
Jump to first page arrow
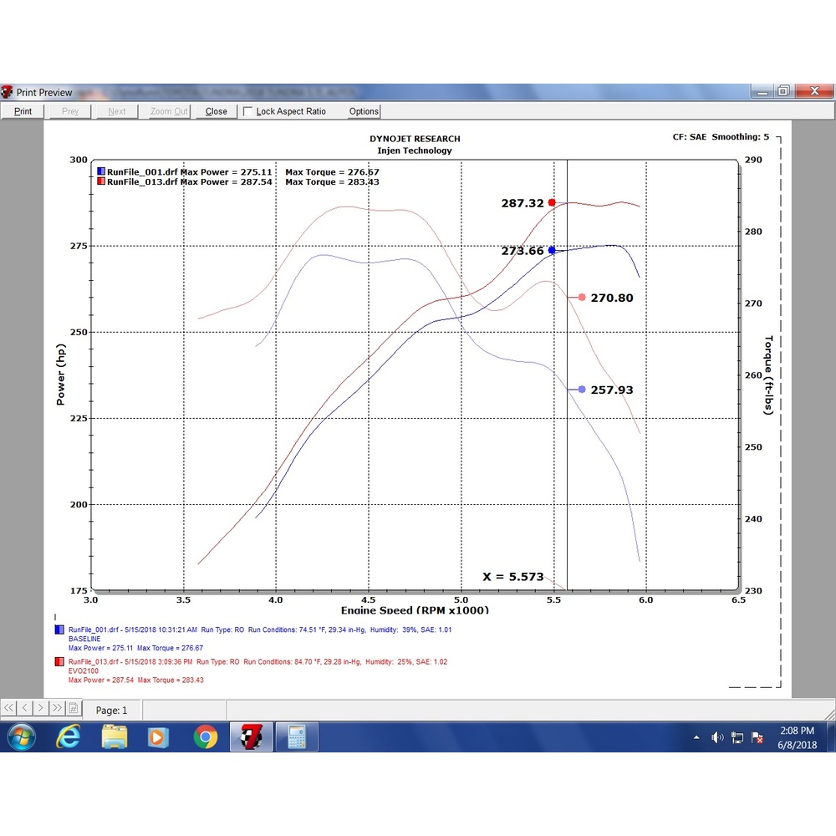(x=8, y=708)
